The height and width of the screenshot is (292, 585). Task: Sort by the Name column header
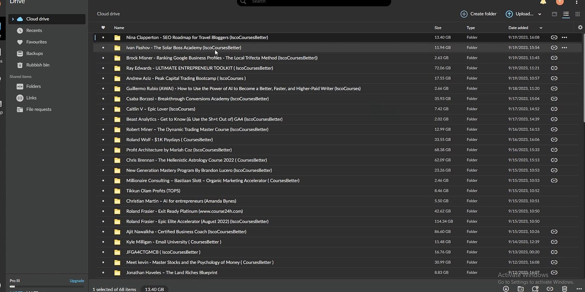119,28
